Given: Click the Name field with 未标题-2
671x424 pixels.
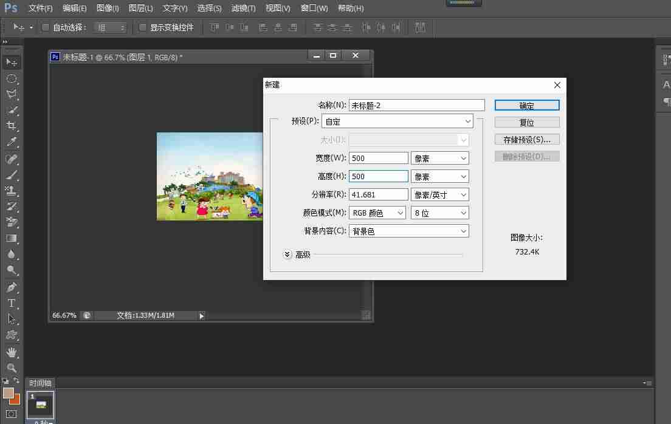Looking at the screenshot, I should click(417, 105).
